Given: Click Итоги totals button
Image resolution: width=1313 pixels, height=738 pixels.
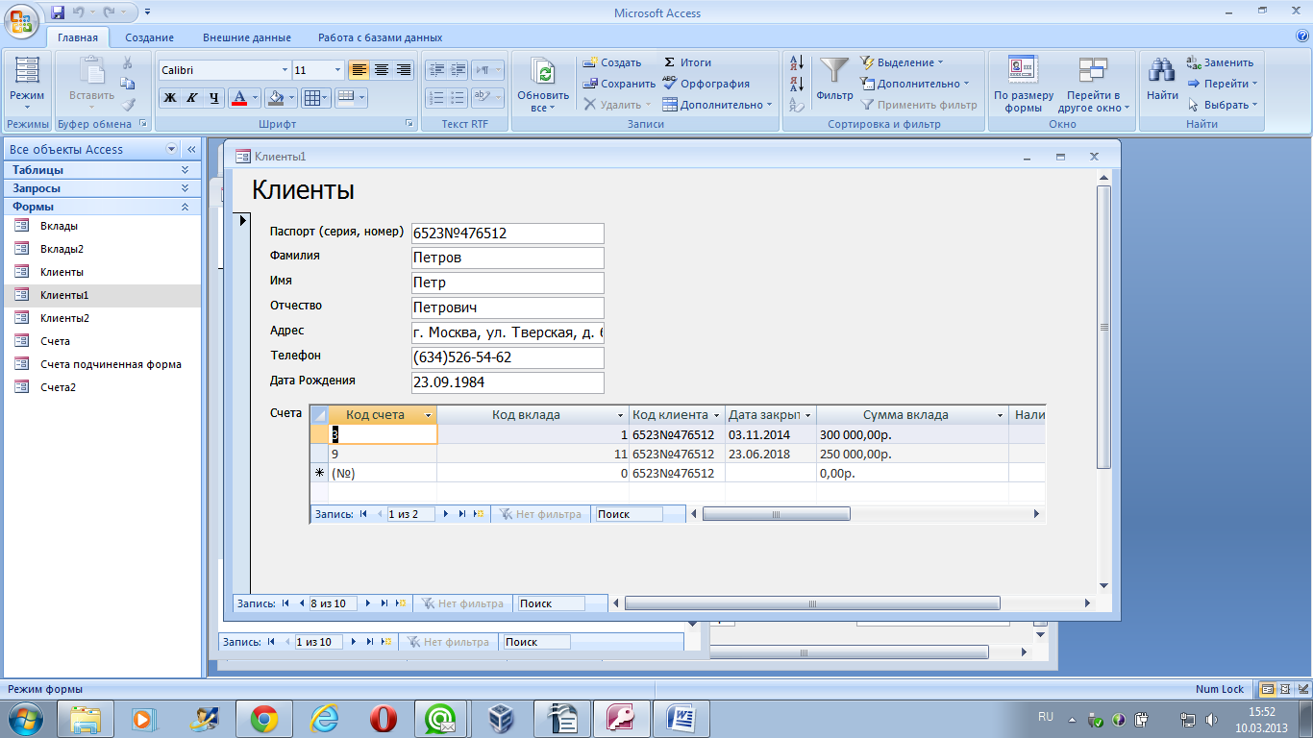Looking at the screenshot, I should click(687, 62).
